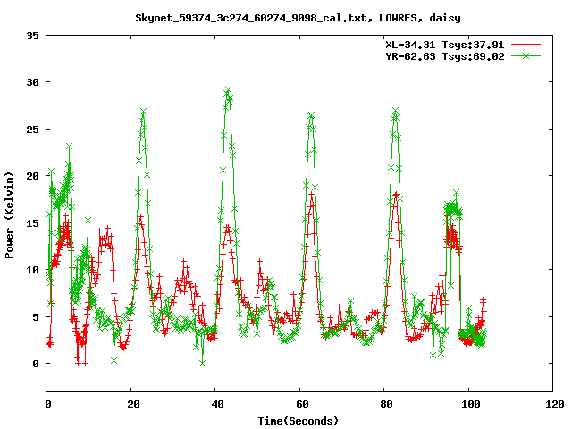572x429 pixels.
Task: Click the legend entry XL-34.31 Tsys:37.91
Action: (445, 45)
